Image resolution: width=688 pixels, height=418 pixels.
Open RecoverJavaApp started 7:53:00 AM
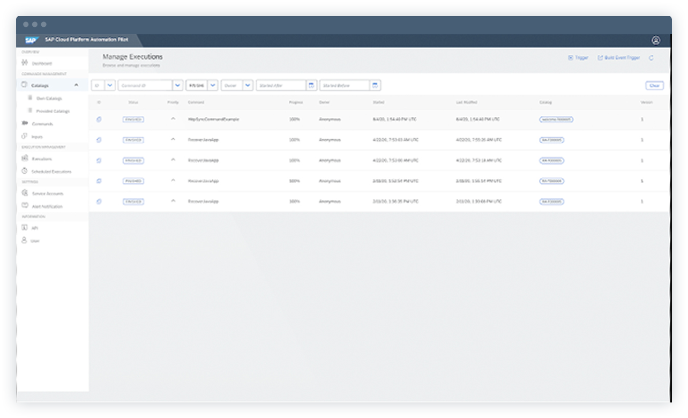coord(204,160)
